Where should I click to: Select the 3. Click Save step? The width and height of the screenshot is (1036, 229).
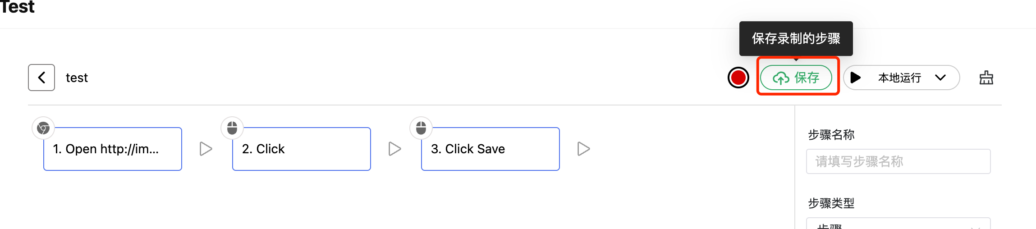[490, 149]
